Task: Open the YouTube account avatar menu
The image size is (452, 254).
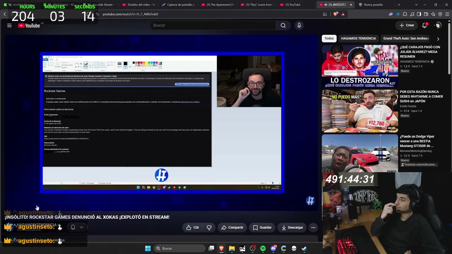Action: [x=438, y=25]
